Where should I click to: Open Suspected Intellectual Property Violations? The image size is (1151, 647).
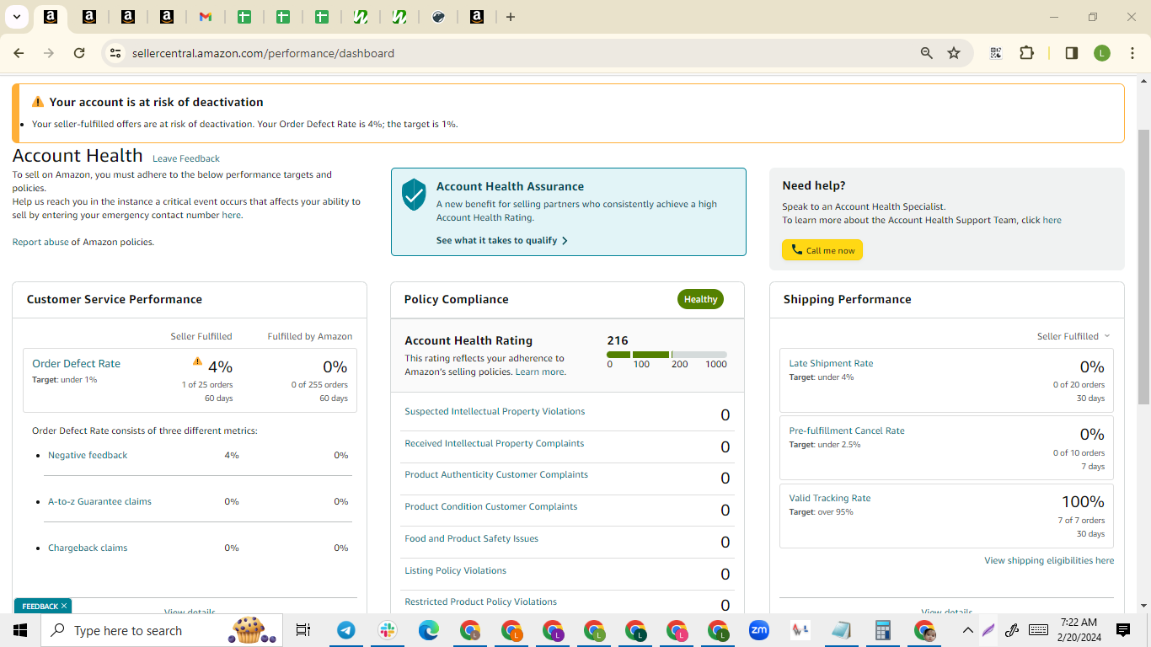(495, 412)
